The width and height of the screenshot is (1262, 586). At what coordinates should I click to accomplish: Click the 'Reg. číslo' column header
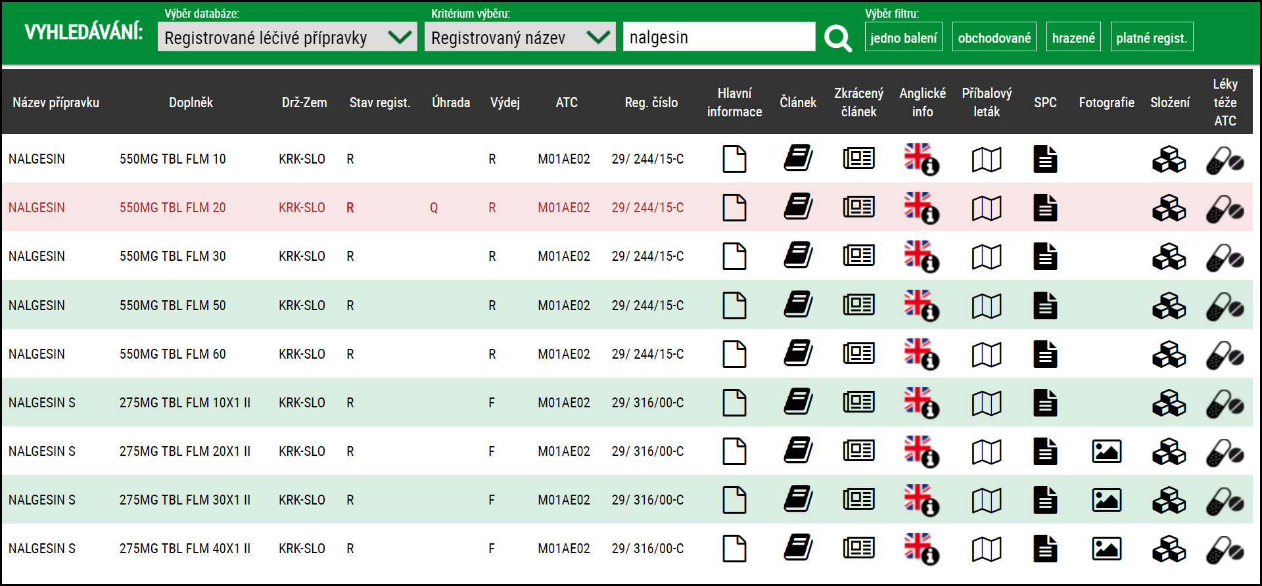(651, 102)
